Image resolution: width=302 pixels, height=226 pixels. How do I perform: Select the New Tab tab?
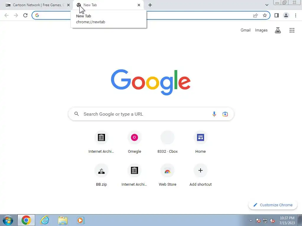coord(108,5)
